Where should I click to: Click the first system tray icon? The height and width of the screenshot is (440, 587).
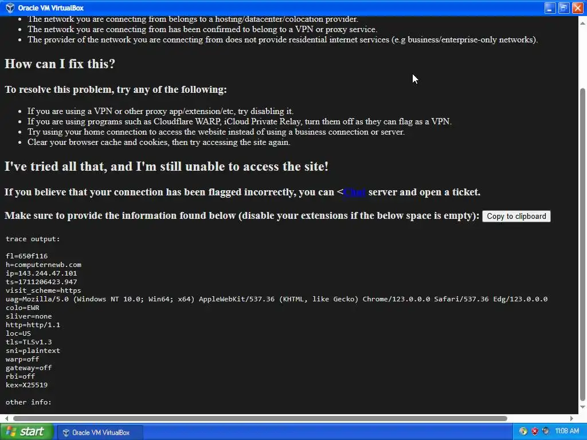(523, 431)
